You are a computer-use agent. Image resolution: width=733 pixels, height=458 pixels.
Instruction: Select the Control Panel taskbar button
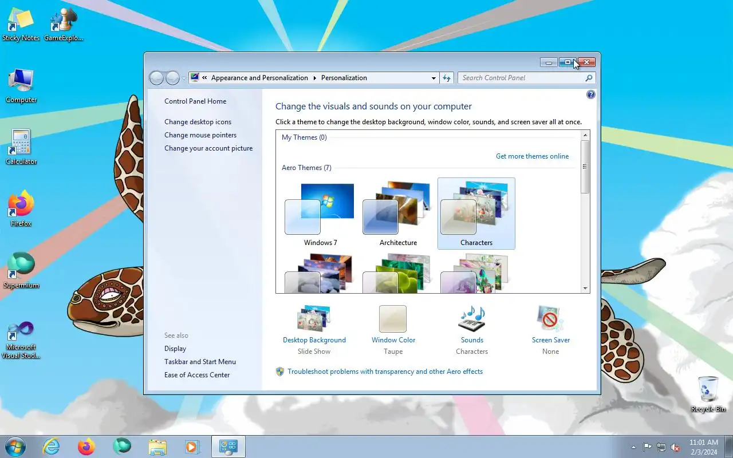(x=228, y=447)
